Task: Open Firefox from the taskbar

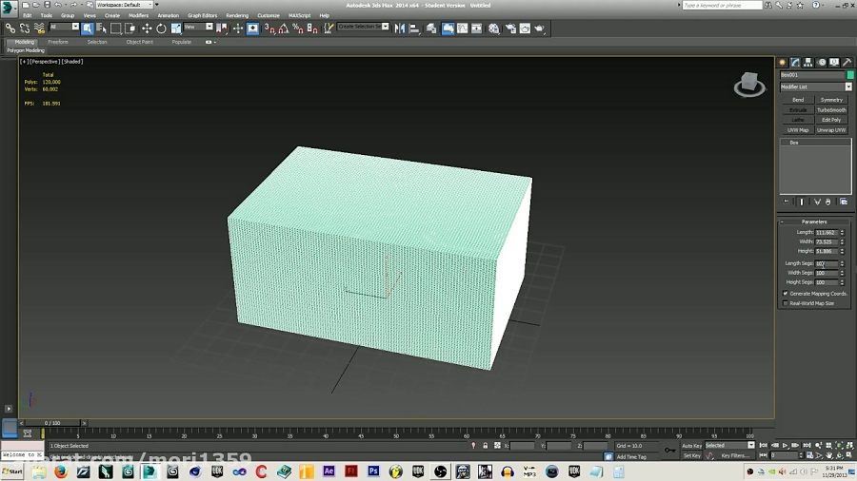Action: pos(61,471)
